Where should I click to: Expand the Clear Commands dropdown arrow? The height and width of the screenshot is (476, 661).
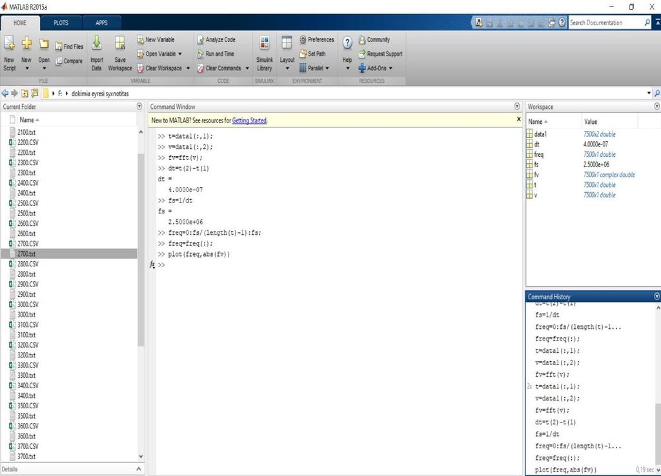[x=247, y=68]
